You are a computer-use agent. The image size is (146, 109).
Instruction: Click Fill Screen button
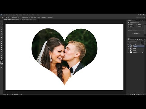point(50,17)
